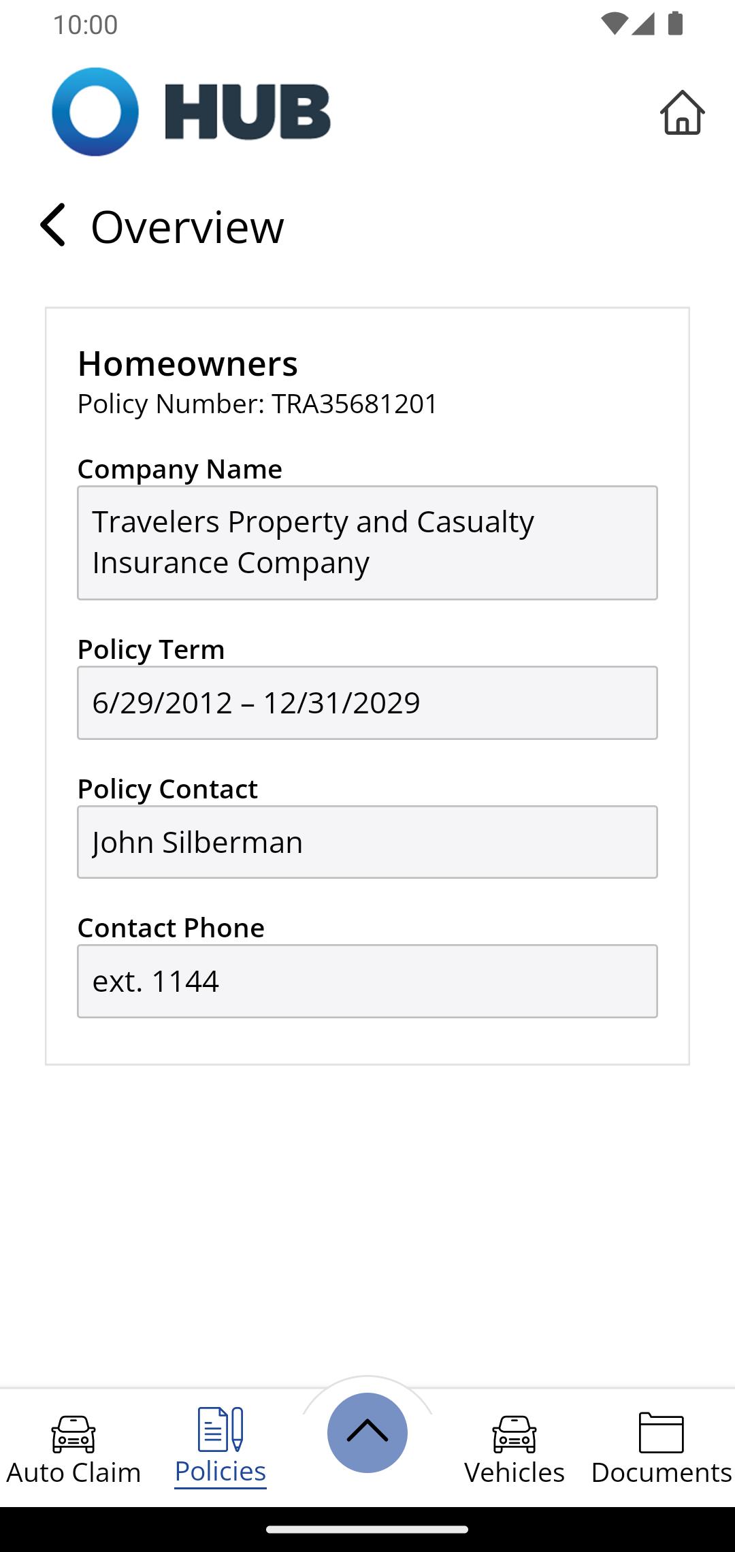The height and width of the screenshot is (1552, 735).
Task: Expand the blue up-arrow menu button
Action: click(367, 1432)
